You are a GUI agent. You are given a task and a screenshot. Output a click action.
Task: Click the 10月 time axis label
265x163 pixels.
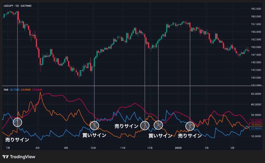93,148
